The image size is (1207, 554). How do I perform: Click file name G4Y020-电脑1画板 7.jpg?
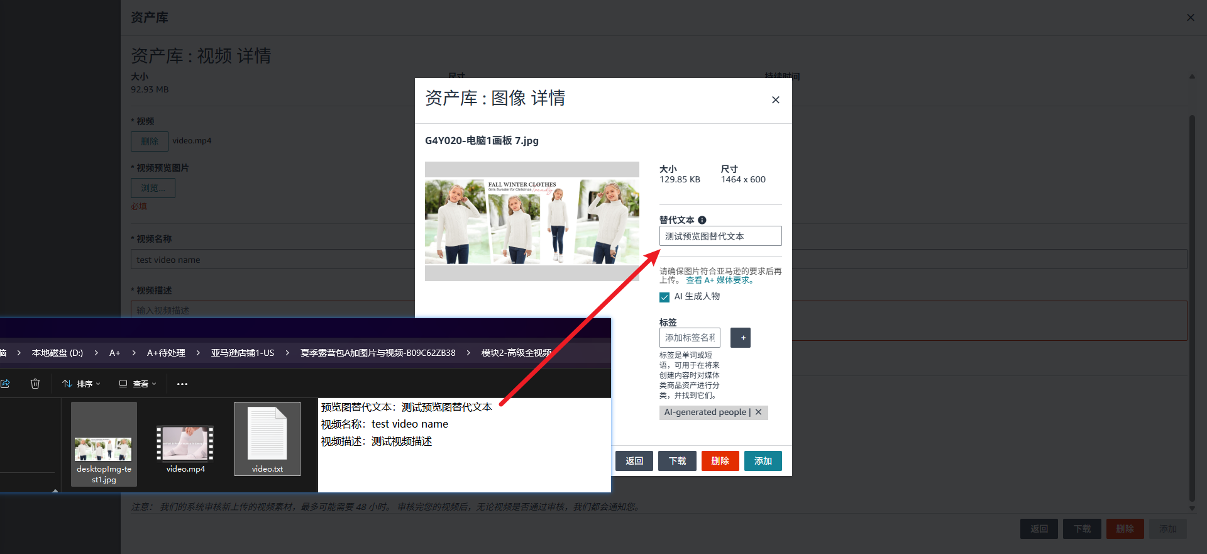coord(482,140)
